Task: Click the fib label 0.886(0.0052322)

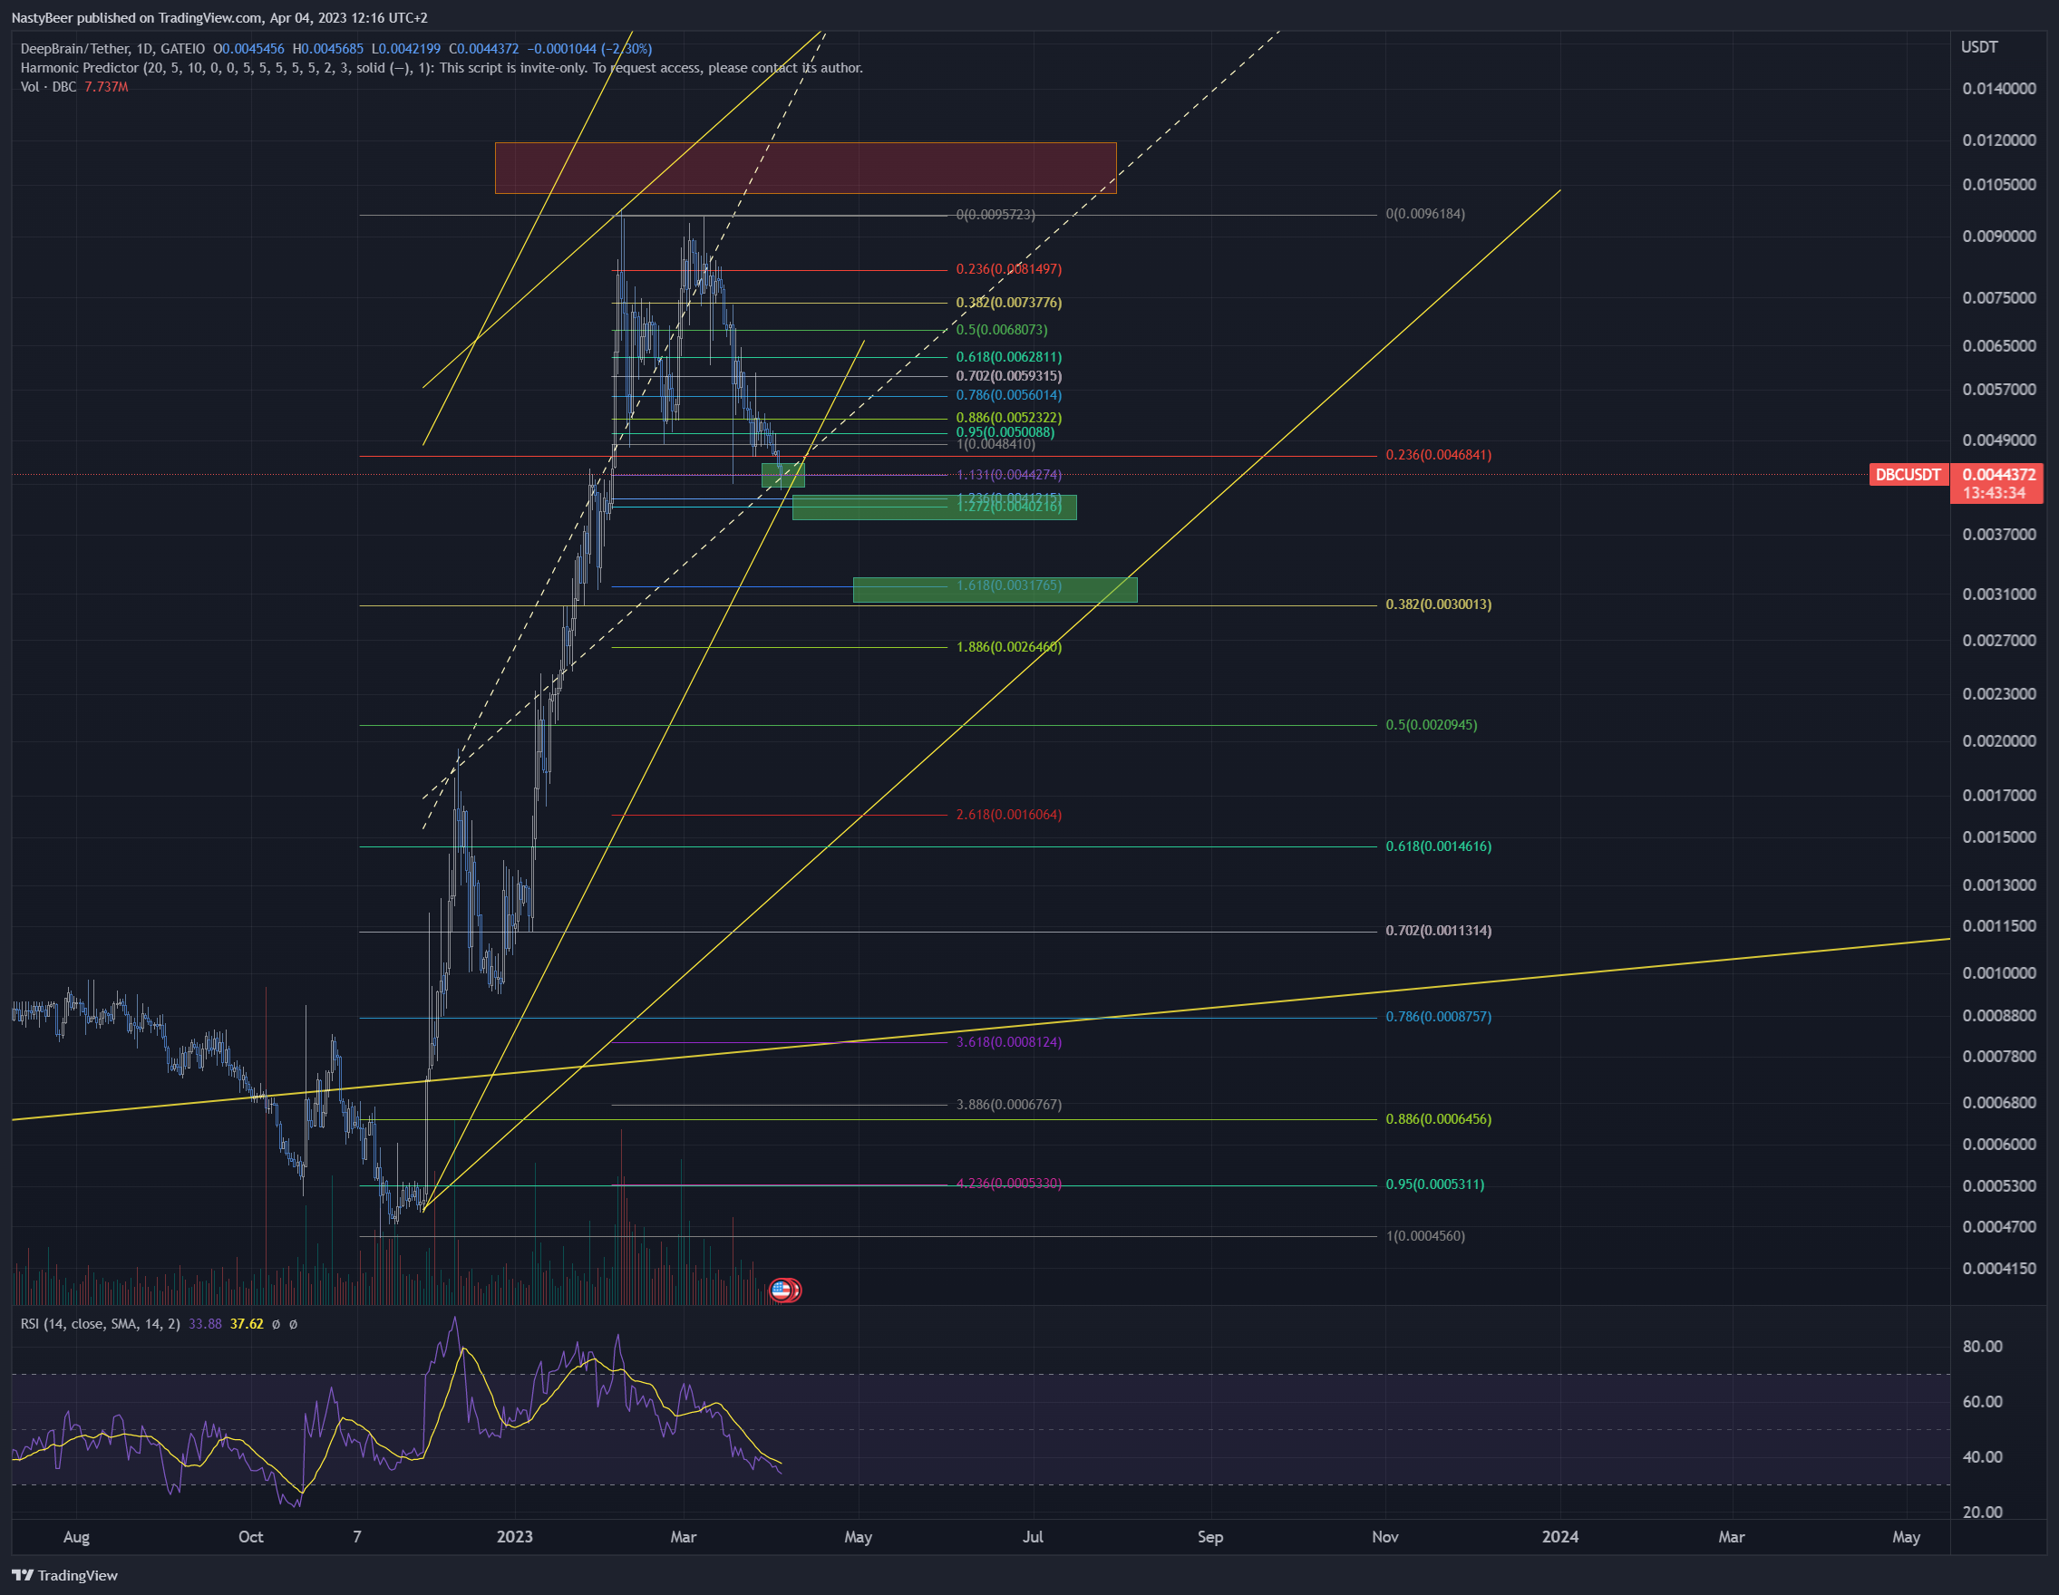Action: pos(1009,418)
